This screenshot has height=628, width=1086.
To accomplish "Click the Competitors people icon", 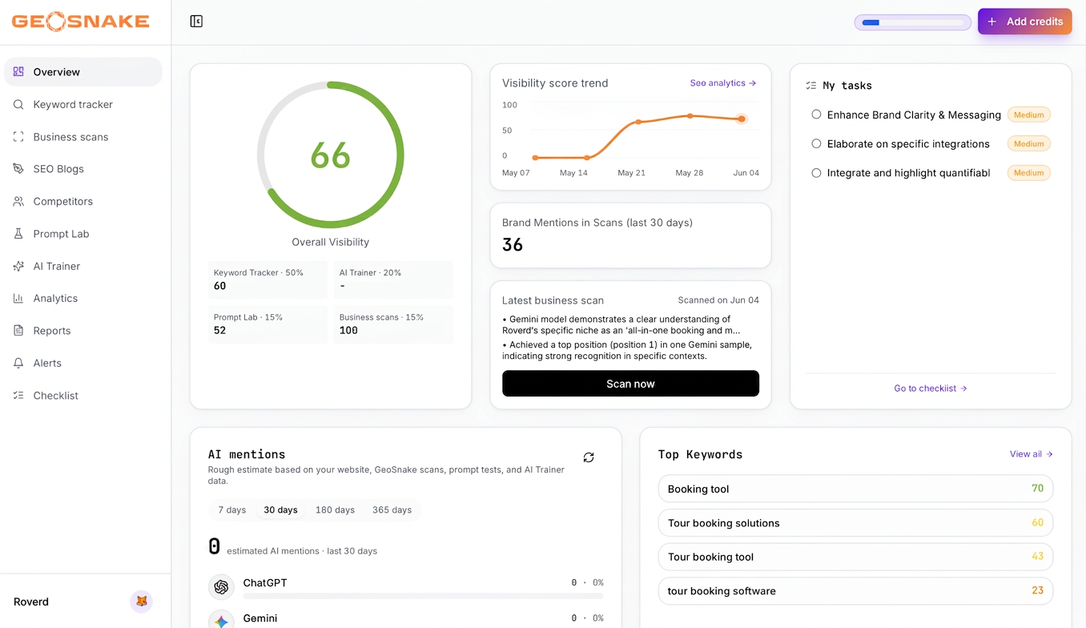I will coord(18,201).
